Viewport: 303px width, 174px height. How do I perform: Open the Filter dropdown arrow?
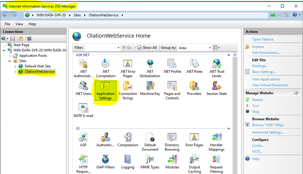click(x=118, y=48)
